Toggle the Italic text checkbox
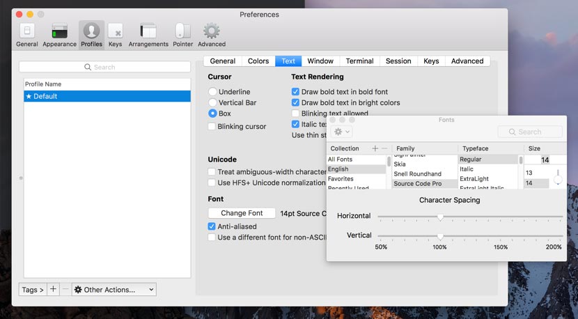578x319 pixels. point(295,124)
